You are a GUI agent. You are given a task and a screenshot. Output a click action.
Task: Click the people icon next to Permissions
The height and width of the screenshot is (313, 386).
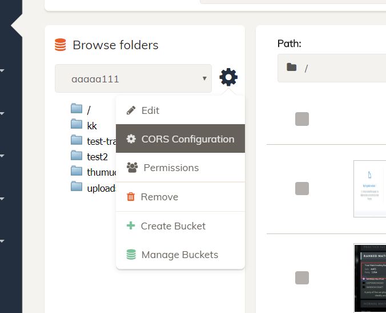[x=132, y=168]
